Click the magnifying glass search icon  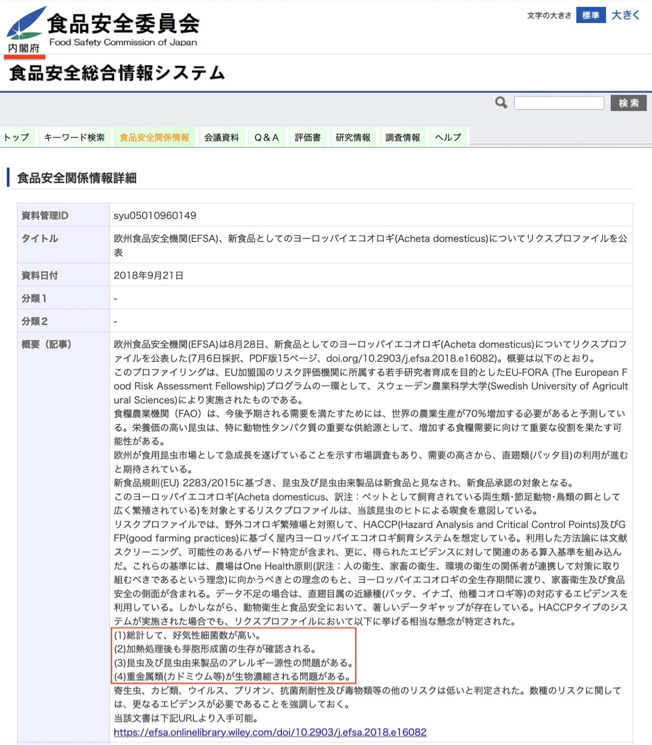tap(501, 103)
